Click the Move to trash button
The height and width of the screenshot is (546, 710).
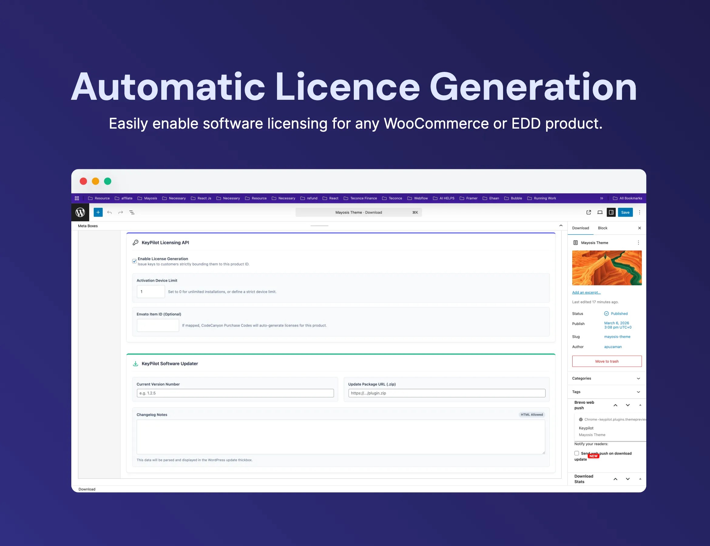[x=607, y=361]
